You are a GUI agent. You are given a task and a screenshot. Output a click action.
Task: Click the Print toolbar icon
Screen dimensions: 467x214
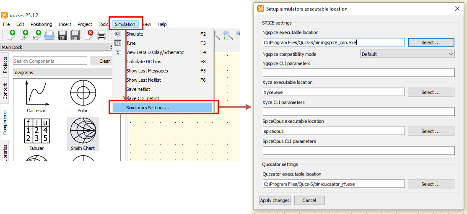pyautogui.click(x=102, y=36)
